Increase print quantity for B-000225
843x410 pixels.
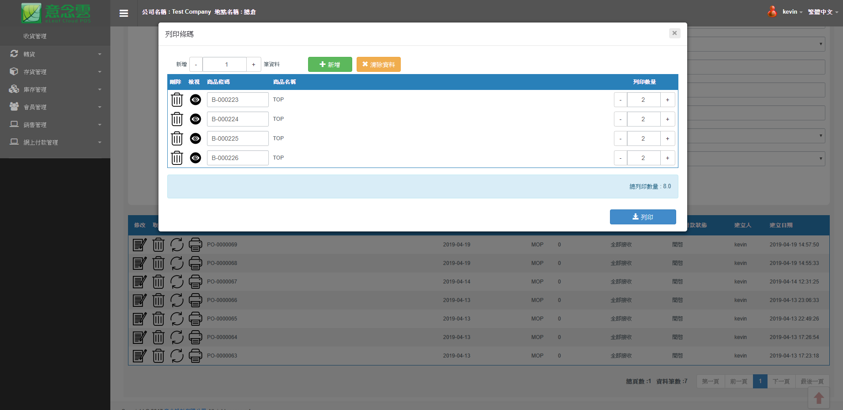pyautogui.click(x=667, y=138)
